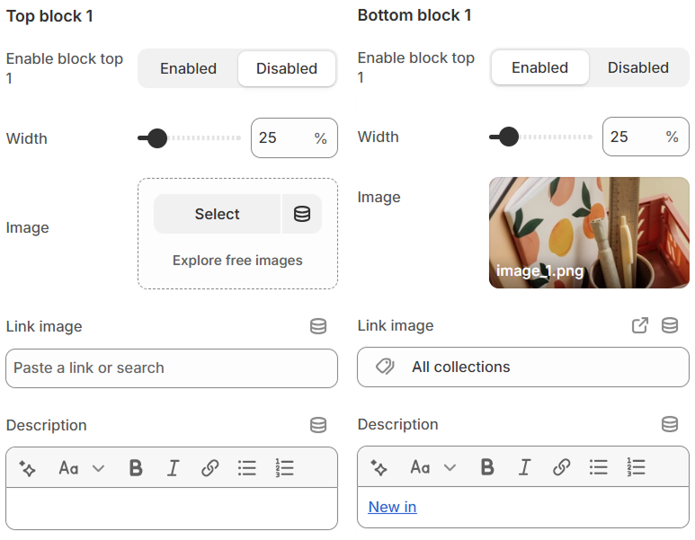Open Bottom block link in new window icon
This screenshot has width=695, height=540.
coord(640,325)
